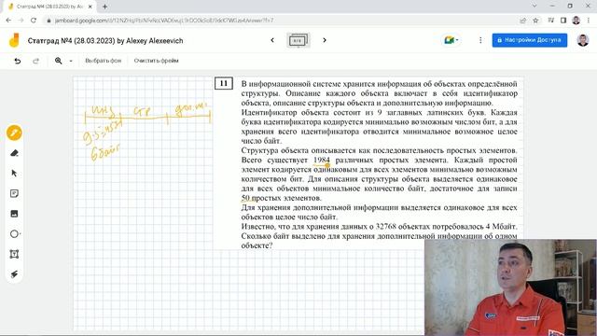Toggle browser side panel
Screen dimensions: 597x336
563,21
